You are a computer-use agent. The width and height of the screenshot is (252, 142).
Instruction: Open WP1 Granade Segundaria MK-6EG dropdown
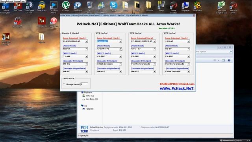(x=120, y=72)
